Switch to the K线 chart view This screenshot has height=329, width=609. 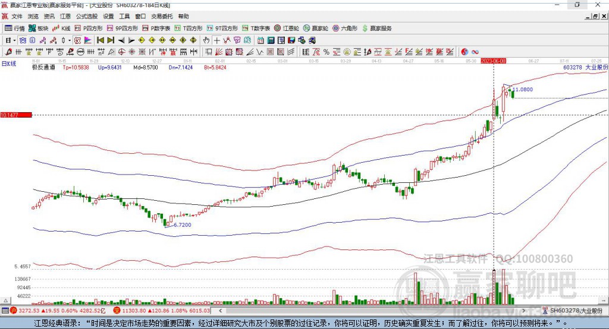click(61, 29)
